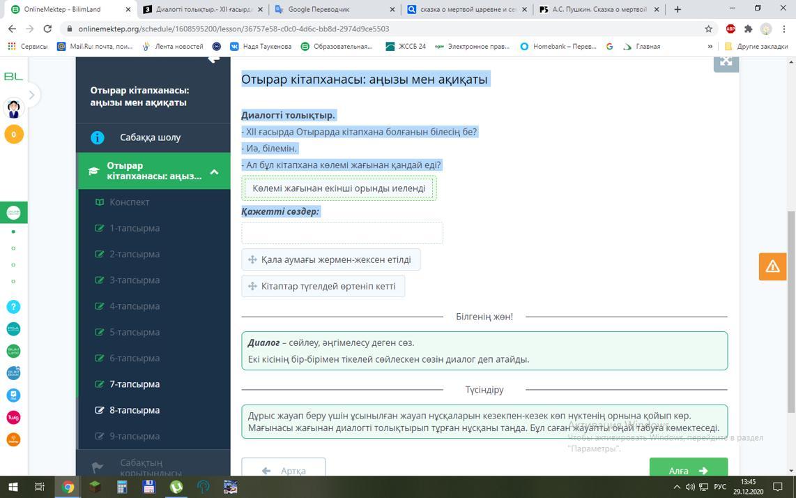Open the Extensions puzzle icon
This screenshot has height=498, width=796.
pyautogui.click(x=749, y=29)
